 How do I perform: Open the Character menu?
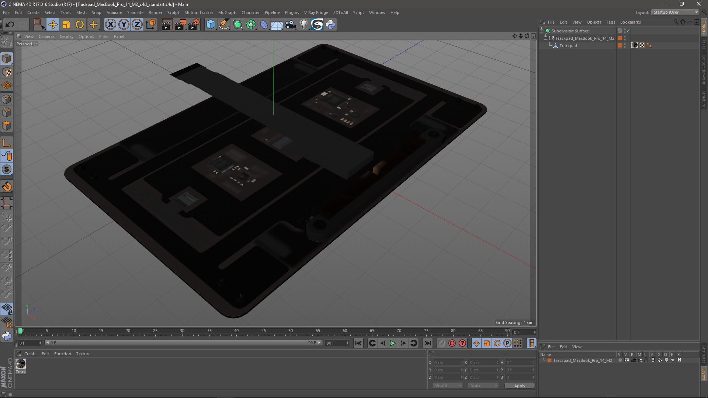pyautogui.click(x=250, y=13)
